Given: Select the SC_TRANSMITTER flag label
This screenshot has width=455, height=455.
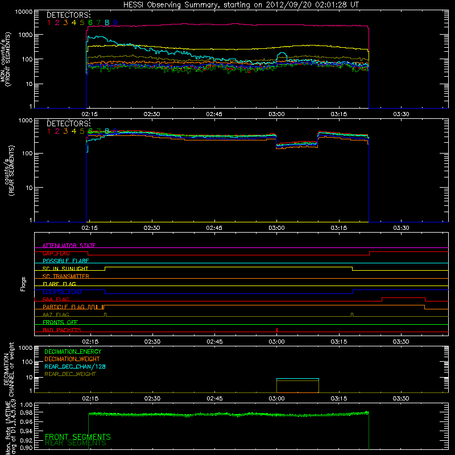Looking at the screenshot, I should (x=66, y=276).
